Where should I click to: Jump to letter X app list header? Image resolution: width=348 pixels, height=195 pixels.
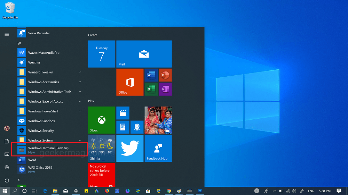tap(19, 180)
